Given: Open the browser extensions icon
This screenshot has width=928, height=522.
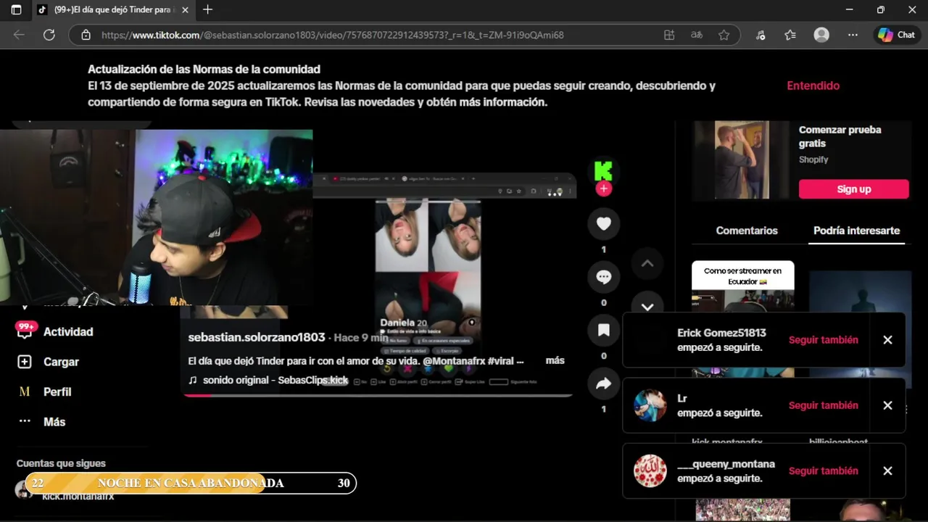Looking at the screenshot, I should (761, 35).
